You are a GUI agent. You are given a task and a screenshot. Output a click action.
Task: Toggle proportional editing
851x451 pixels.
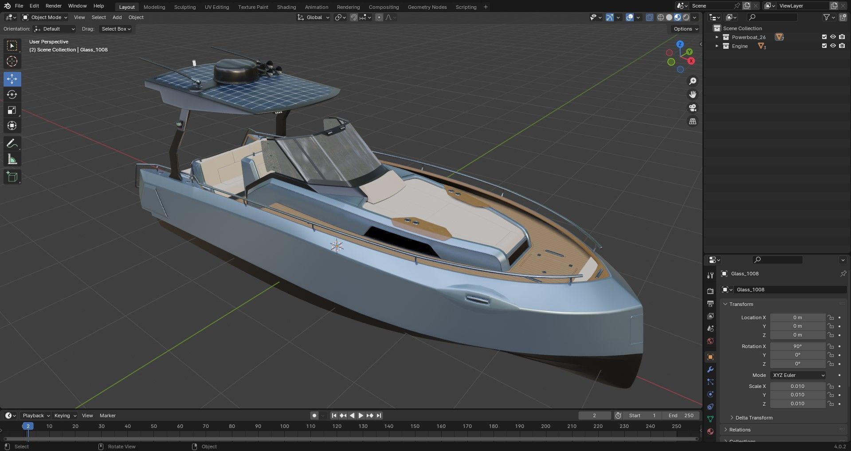pos(379,17)
